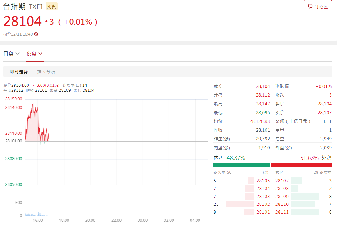Click the 16:00 time axis marker
This screenshot has width=337, height=225.
pos(38,220)
